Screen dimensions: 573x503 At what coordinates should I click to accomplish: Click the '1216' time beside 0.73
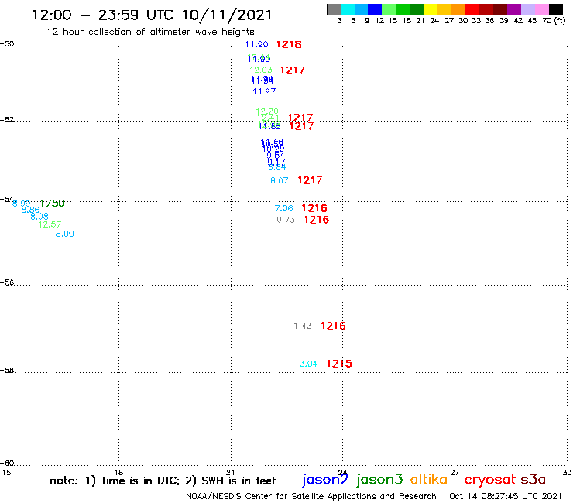[317, 220]
